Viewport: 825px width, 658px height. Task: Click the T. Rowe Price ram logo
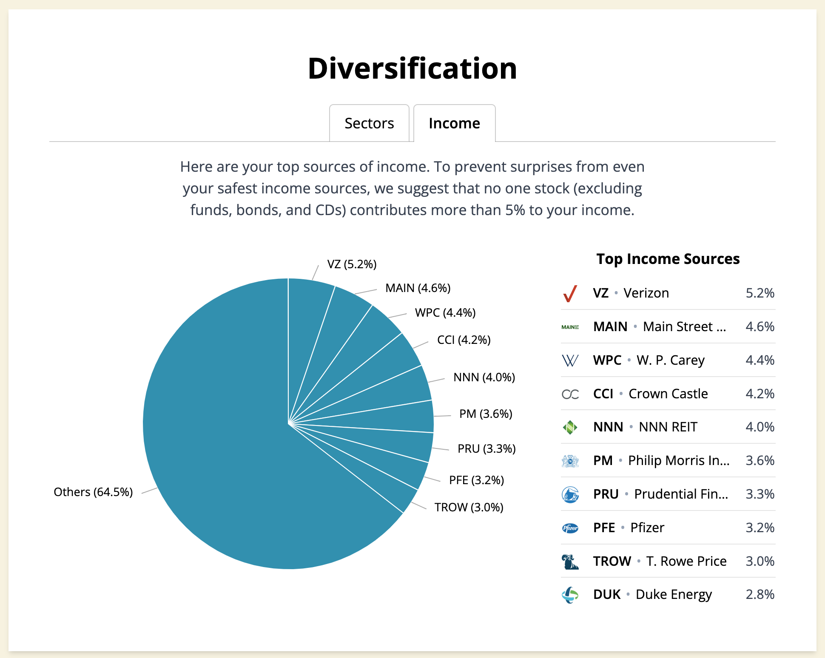pyautogui.click(x=570, y=562)
